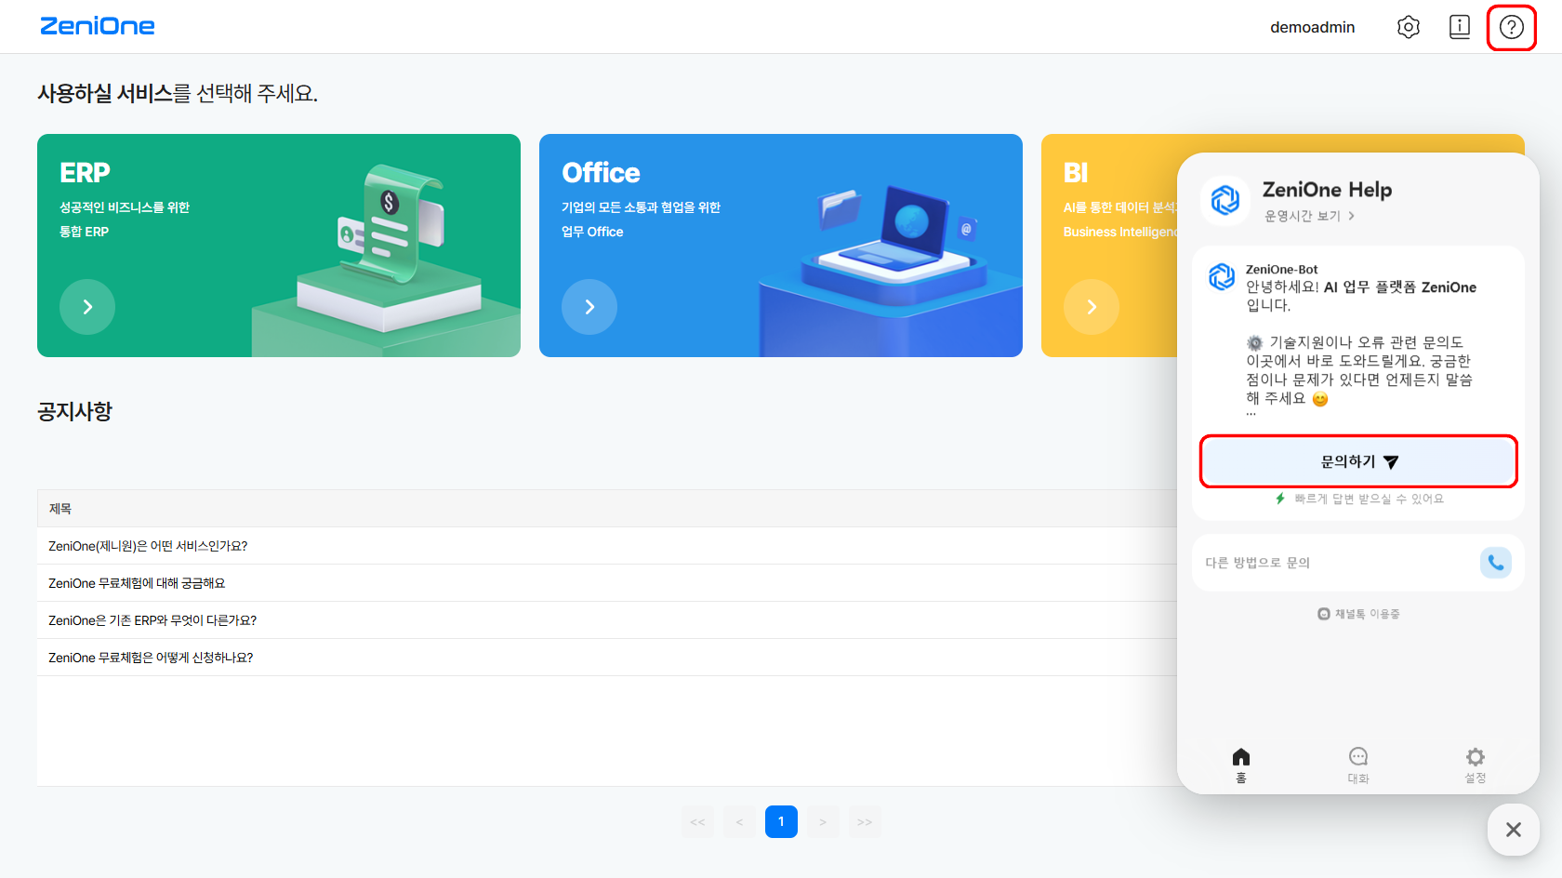Open notice 'ZeniOne 무료체험에 대해 궁금해요'
Screen dimensions: 1562x878
tap(137, 583)
